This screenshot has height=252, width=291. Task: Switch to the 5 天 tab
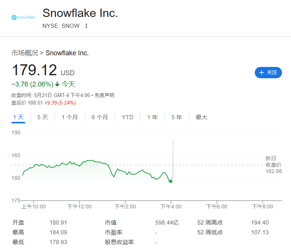[43, 117]
